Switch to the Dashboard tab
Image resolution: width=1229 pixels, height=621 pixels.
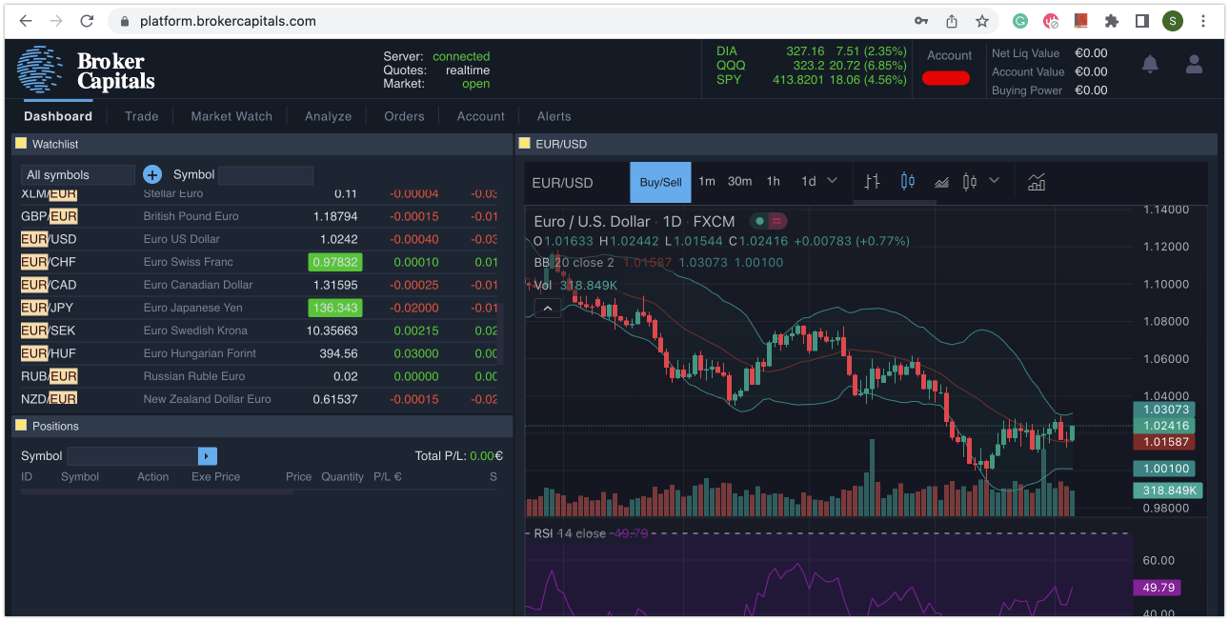point(58,116)
